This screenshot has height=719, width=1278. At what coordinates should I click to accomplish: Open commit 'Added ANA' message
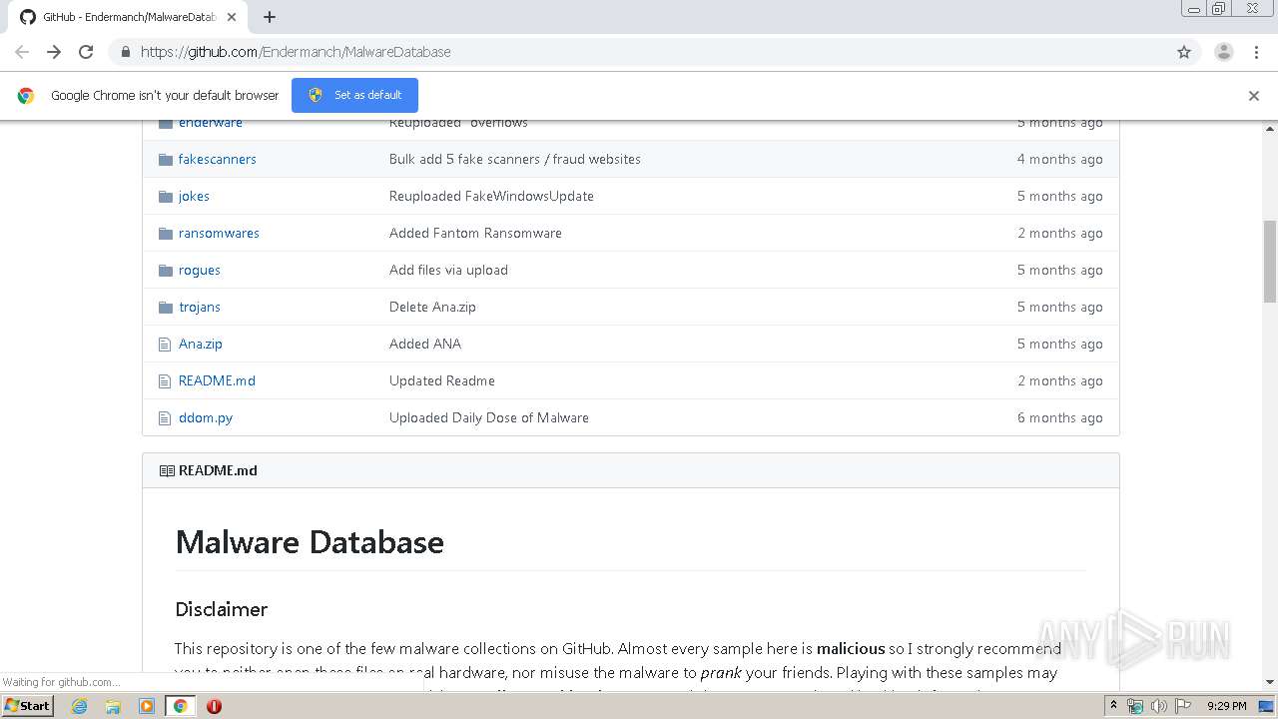pos(425,344)
